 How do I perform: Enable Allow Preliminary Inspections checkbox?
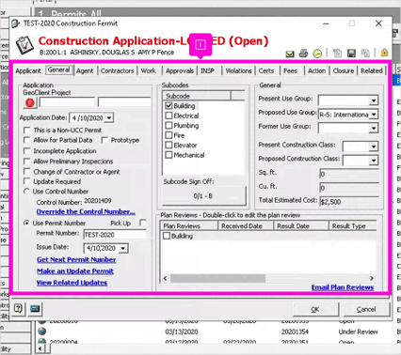(27, 162)
